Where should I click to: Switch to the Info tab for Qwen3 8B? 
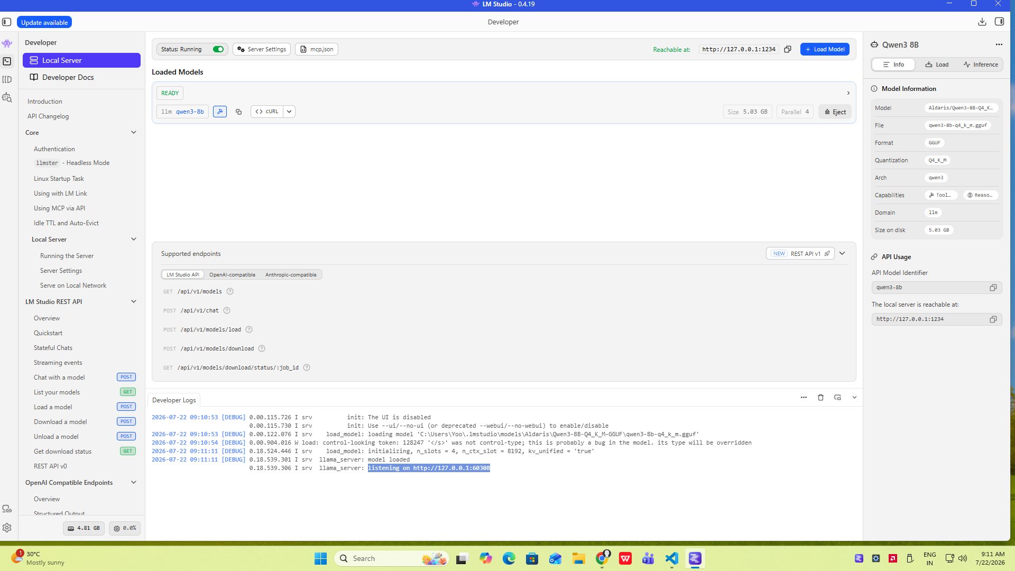893,65
